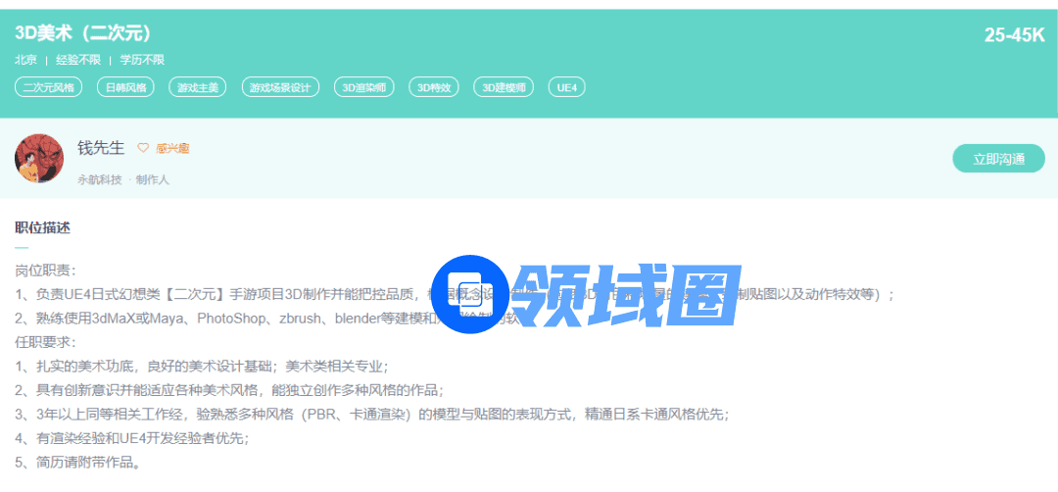Image resolution: width=1058 pixels, height=492 pixels.
Task: Click the recruiter name 钱先生
Action: coord(101,148)
